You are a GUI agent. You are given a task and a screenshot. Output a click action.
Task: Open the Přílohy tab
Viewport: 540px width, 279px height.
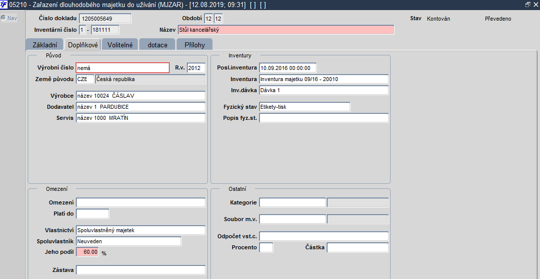[x=194, y=45]
